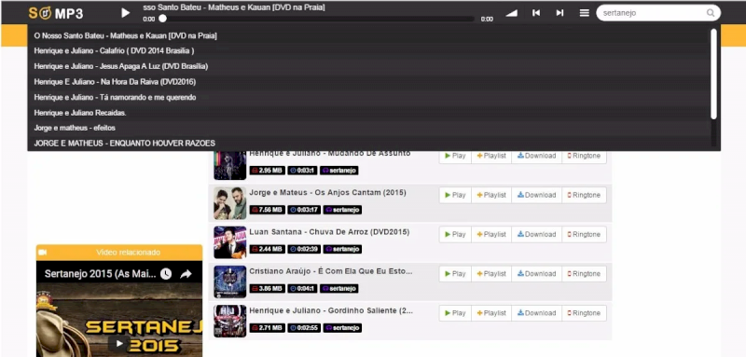Add Chuva De Arroz to playlist
Screen dimensions: 746x357
click(x=491, y=234)
